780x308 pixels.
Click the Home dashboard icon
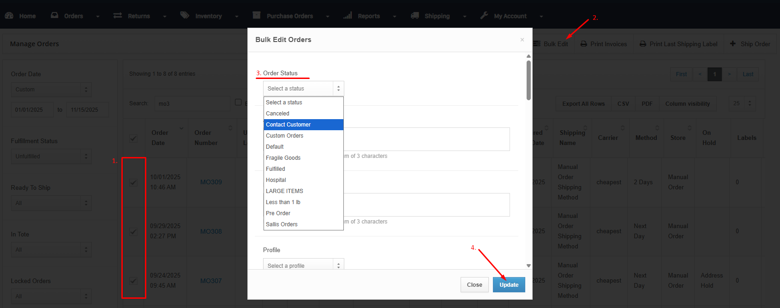pyautogui.click(x=9, y=16)
